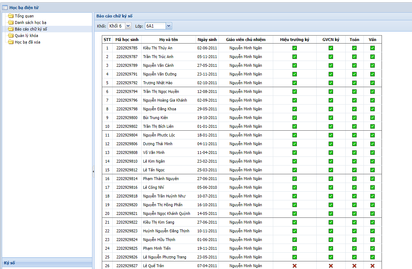
Task: Click the folder icon beside Tổng quan
Action: tap(11, 16)
